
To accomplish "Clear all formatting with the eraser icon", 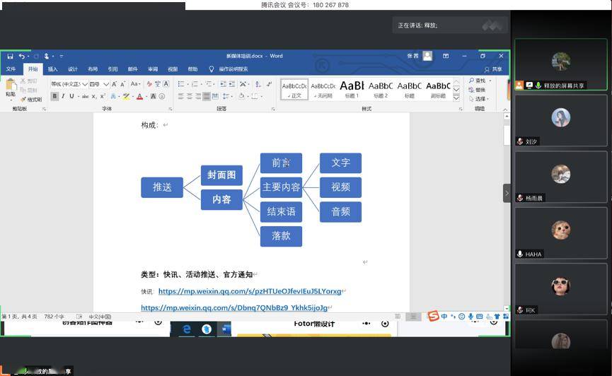I will [149, 84].
